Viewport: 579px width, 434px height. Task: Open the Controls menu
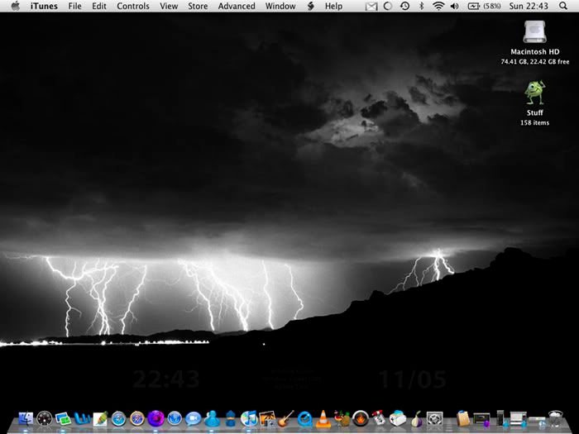click(133, 7)
